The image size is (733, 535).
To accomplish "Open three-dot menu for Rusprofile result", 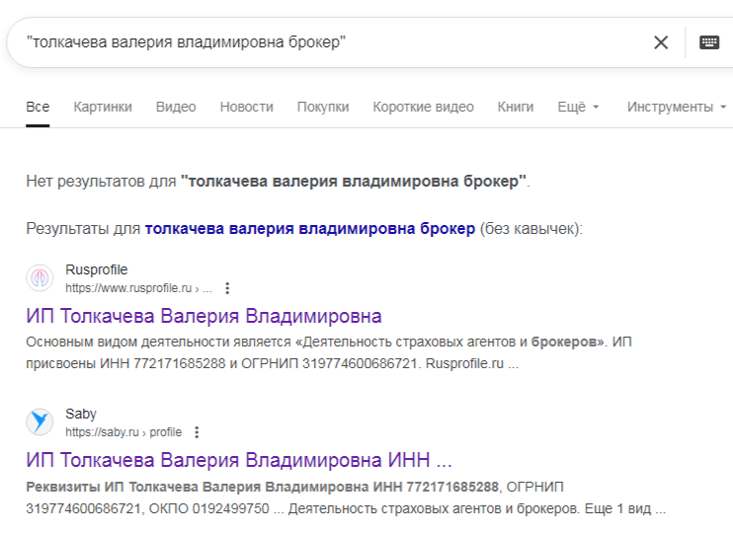I will click(x=227, y=288).
